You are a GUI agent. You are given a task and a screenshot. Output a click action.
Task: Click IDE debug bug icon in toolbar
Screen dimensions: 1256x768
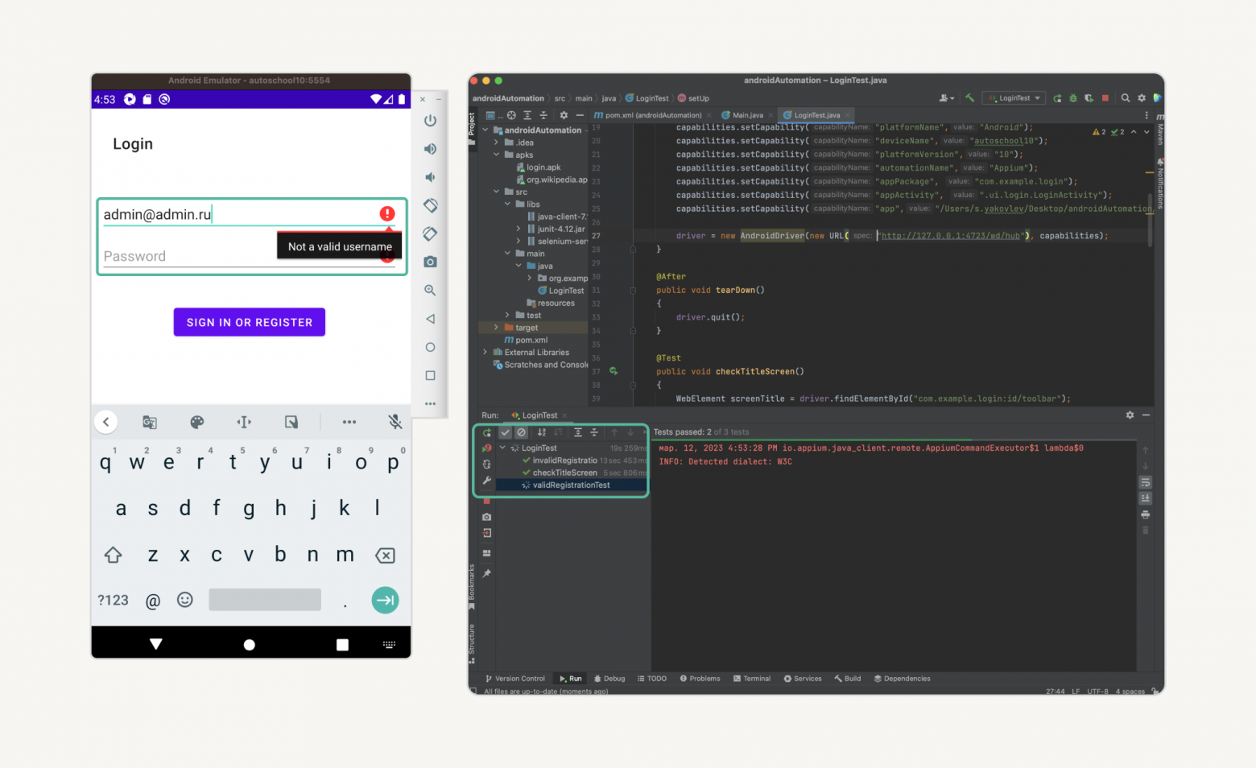(1073, 98)
